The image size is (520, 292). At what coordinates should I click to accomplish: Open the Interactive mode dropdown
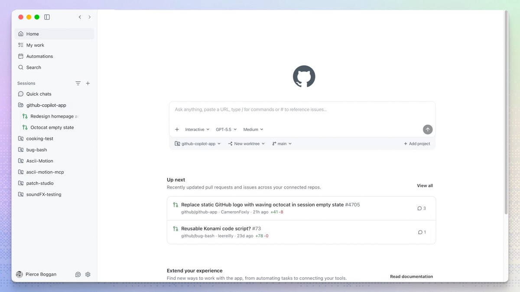click(197, 129)
